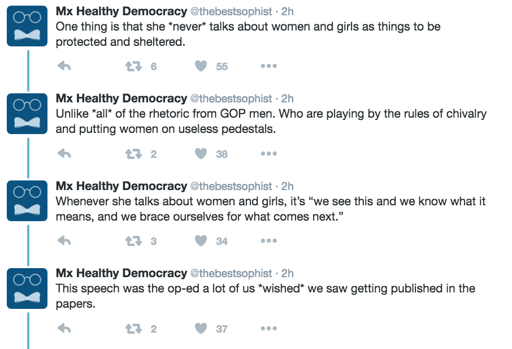
Task: Open the 2h timestamp on 'brace ourselves' tweet
Action: click(x=287, y=186)
